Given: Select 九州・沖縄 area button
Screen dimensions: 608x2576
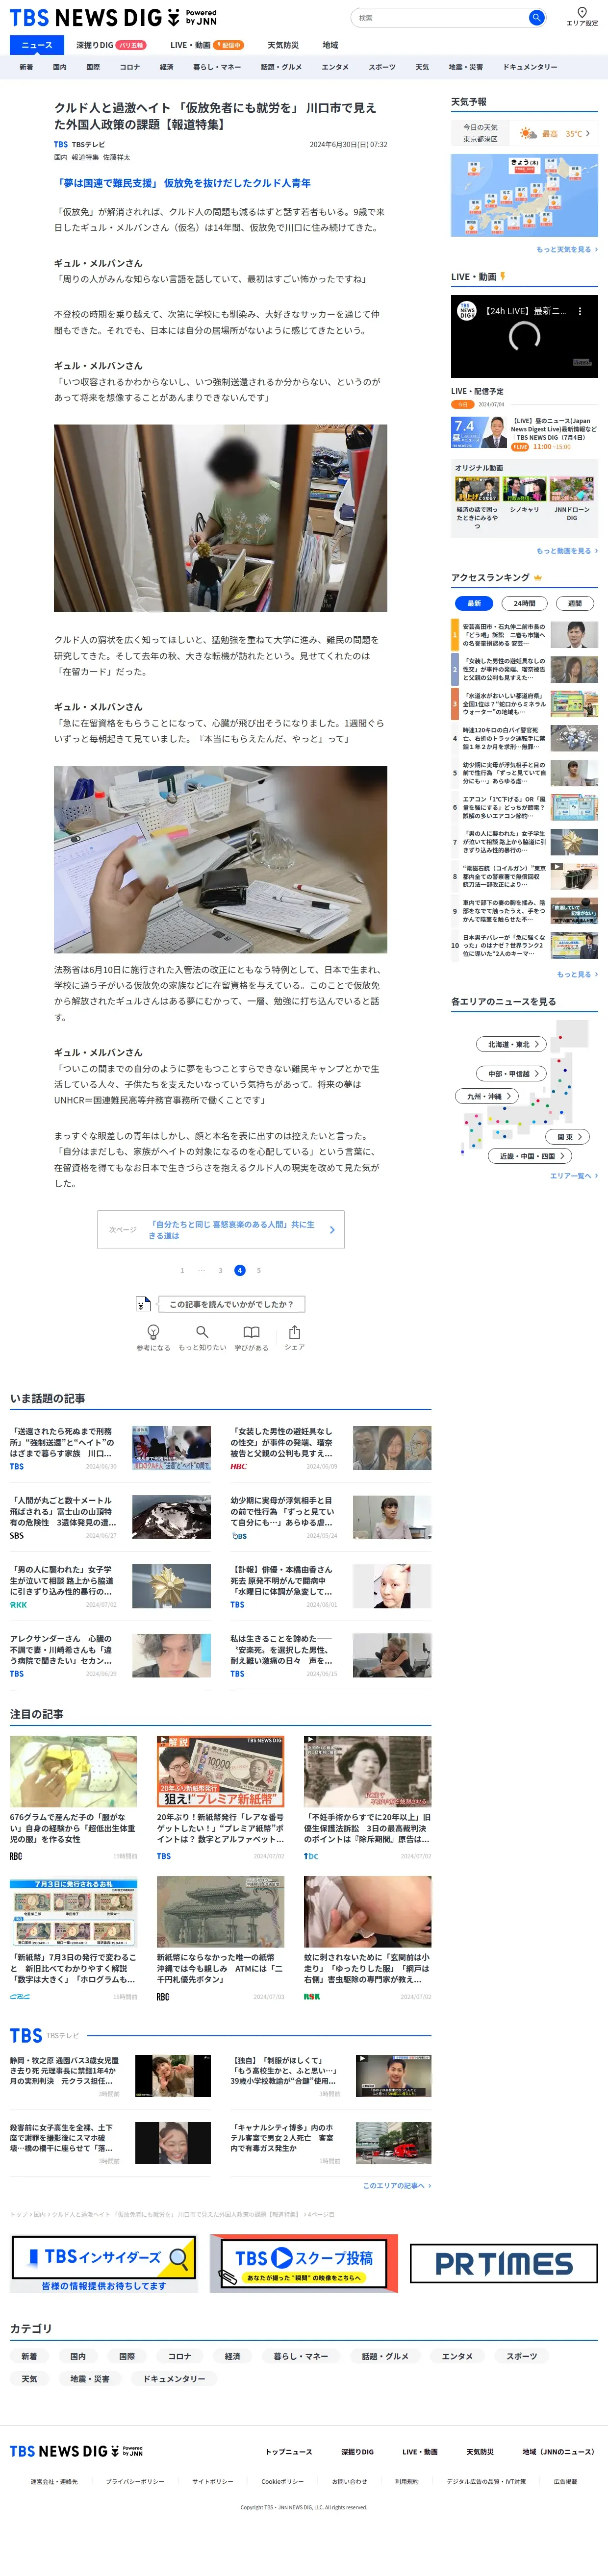Looking at the screenshot, I should 488,1096.
